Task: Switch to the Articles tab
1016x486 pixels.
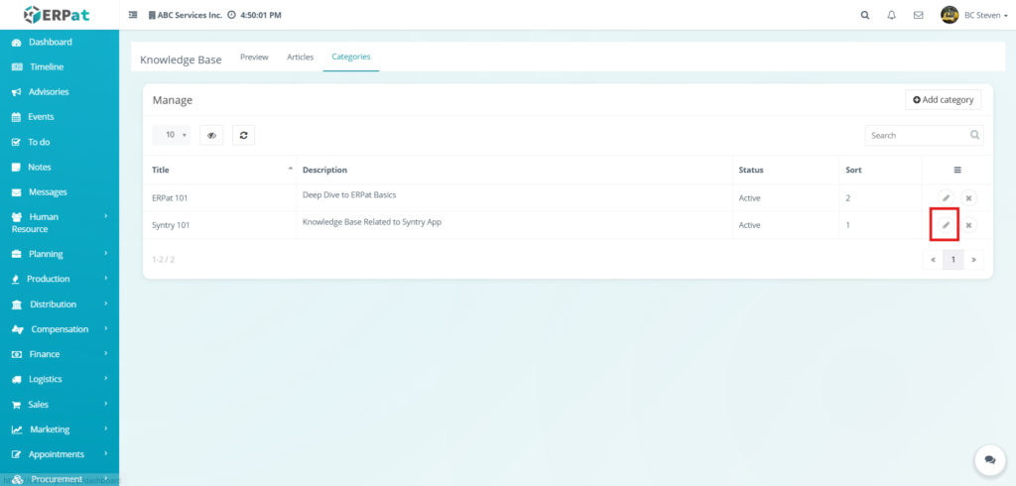Action: pos(300,58)
